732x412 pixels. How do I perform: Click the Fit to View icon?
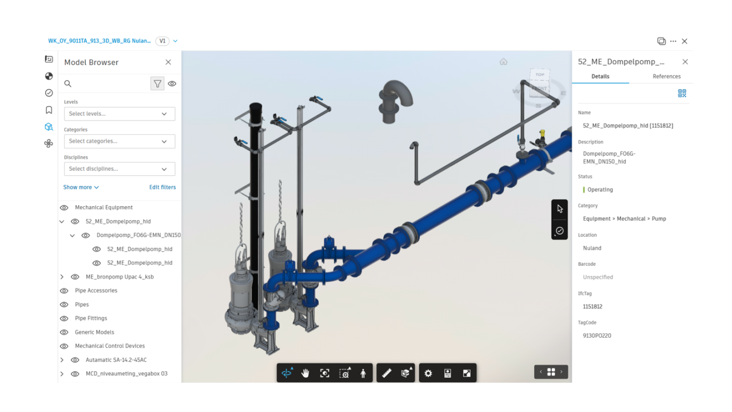(325, 373)
